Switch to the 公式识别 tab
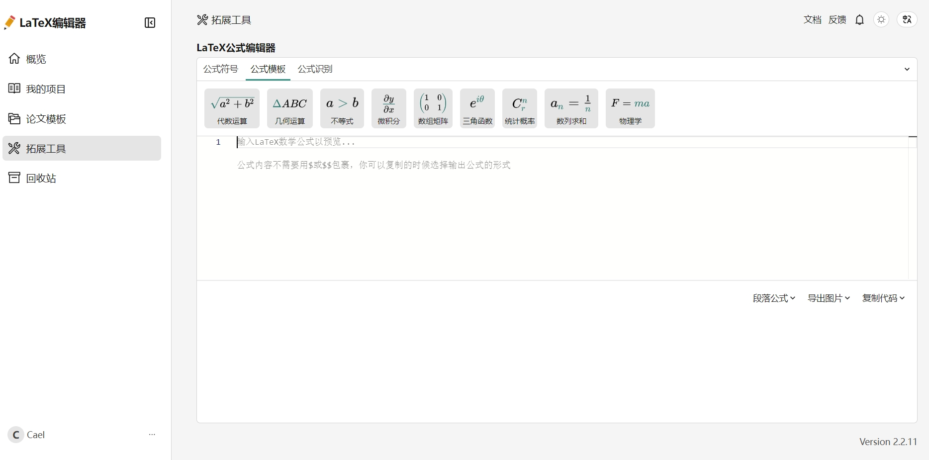Image resolution: width=929 pixels, height=460 pixels. point(315,69)
